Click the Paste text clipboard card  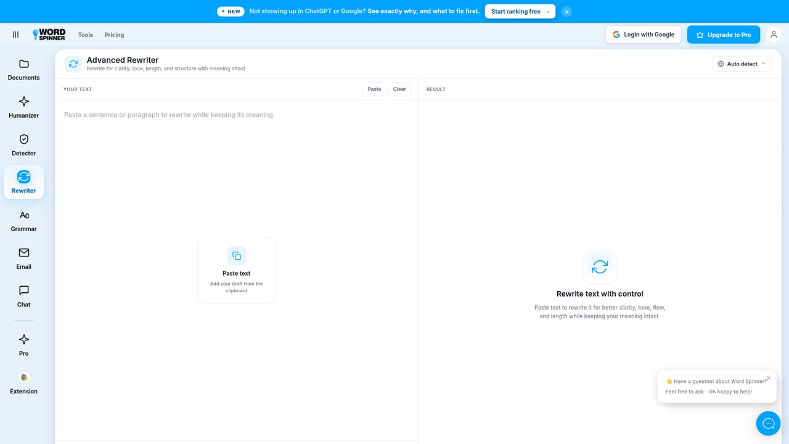[237, 270]
